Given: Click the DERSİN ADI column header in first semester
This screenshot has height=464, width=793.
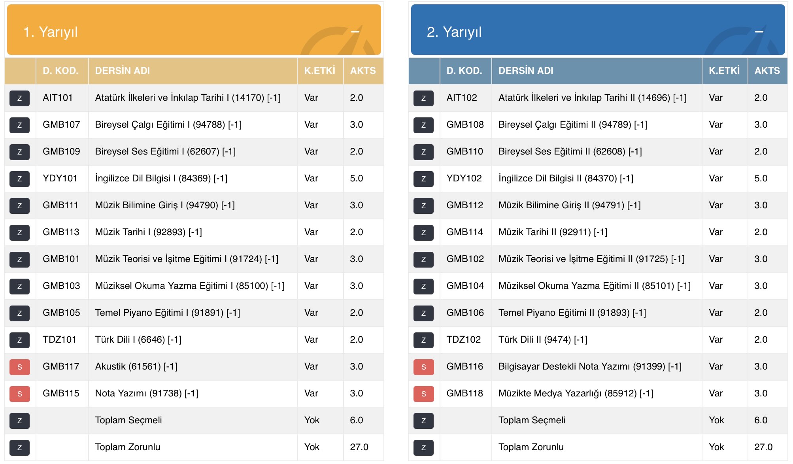Looking at the screenshot, I should (123, 71).
